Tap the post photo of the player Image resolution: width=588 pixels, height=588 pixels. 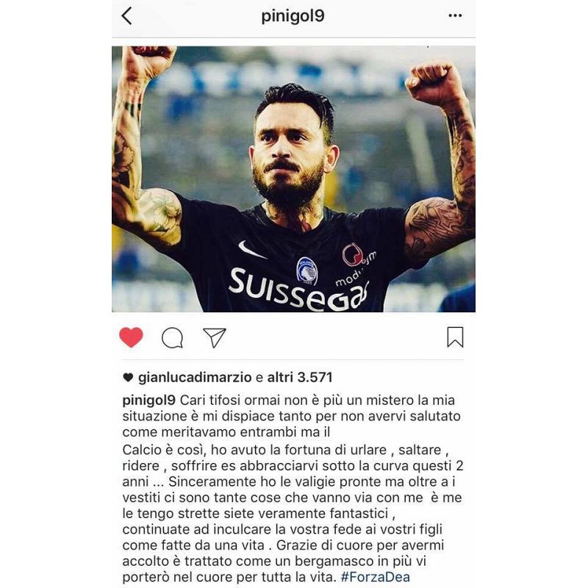pos(293,179)
